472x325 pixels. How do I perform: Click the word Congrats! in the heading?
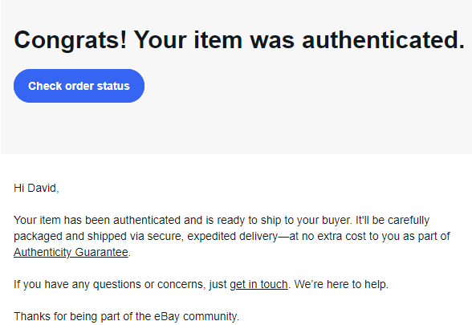[x=71, y=40]
